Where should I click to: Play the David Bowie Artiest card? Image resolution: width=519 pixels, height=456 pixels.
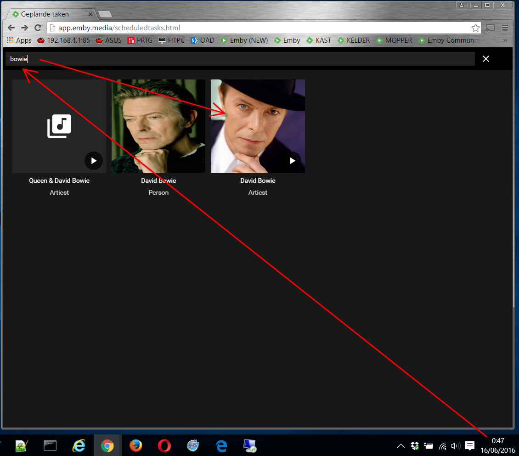tap(292, 161)
